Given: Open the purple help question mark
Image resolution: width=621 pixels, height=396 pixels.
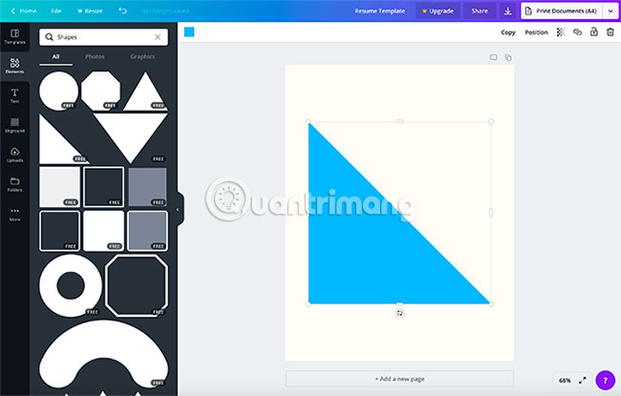Looking at the screenshot, I should tap(605, 380).
